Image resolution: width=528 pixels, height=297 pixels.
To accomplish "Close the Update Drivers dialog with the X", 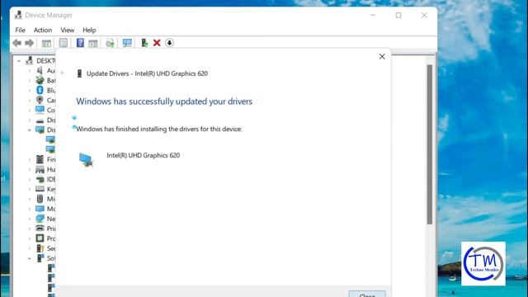I will [382, 57].
